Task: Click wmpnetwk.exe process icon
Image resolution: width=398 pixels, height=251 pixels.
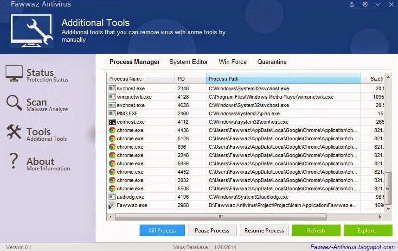Action: tap(112, 97)
